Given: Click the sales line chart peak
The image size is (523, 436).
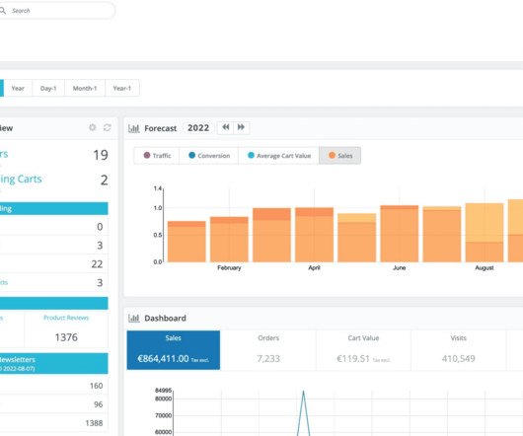Looking at the screenshot, I should (303, 392).
